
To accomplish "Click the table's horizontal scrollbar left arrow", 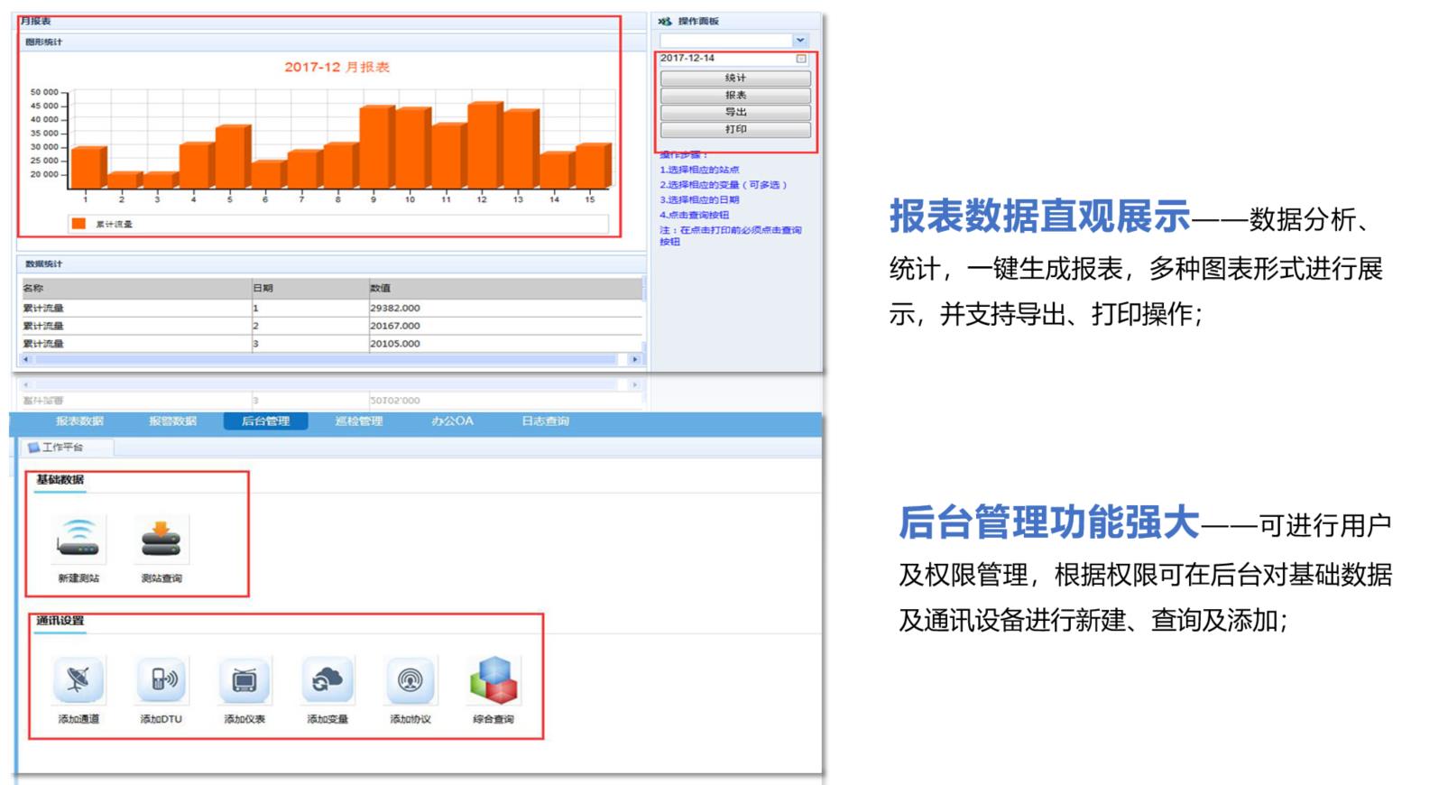I will coord(25,359).
